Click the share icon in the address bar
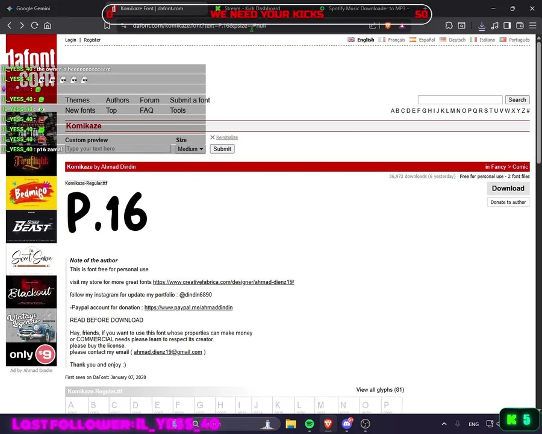Image resolution: width=542 pixels, height=434 pixels. [x=373, y=25]
